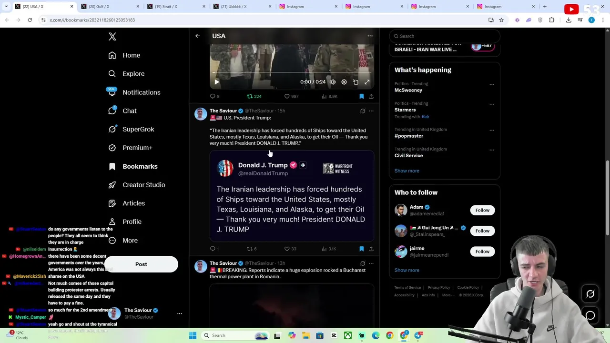Viewport: 610px width, 343px height.
Task: Open Creator Studio in sidebar
Action: click(136, 185)
